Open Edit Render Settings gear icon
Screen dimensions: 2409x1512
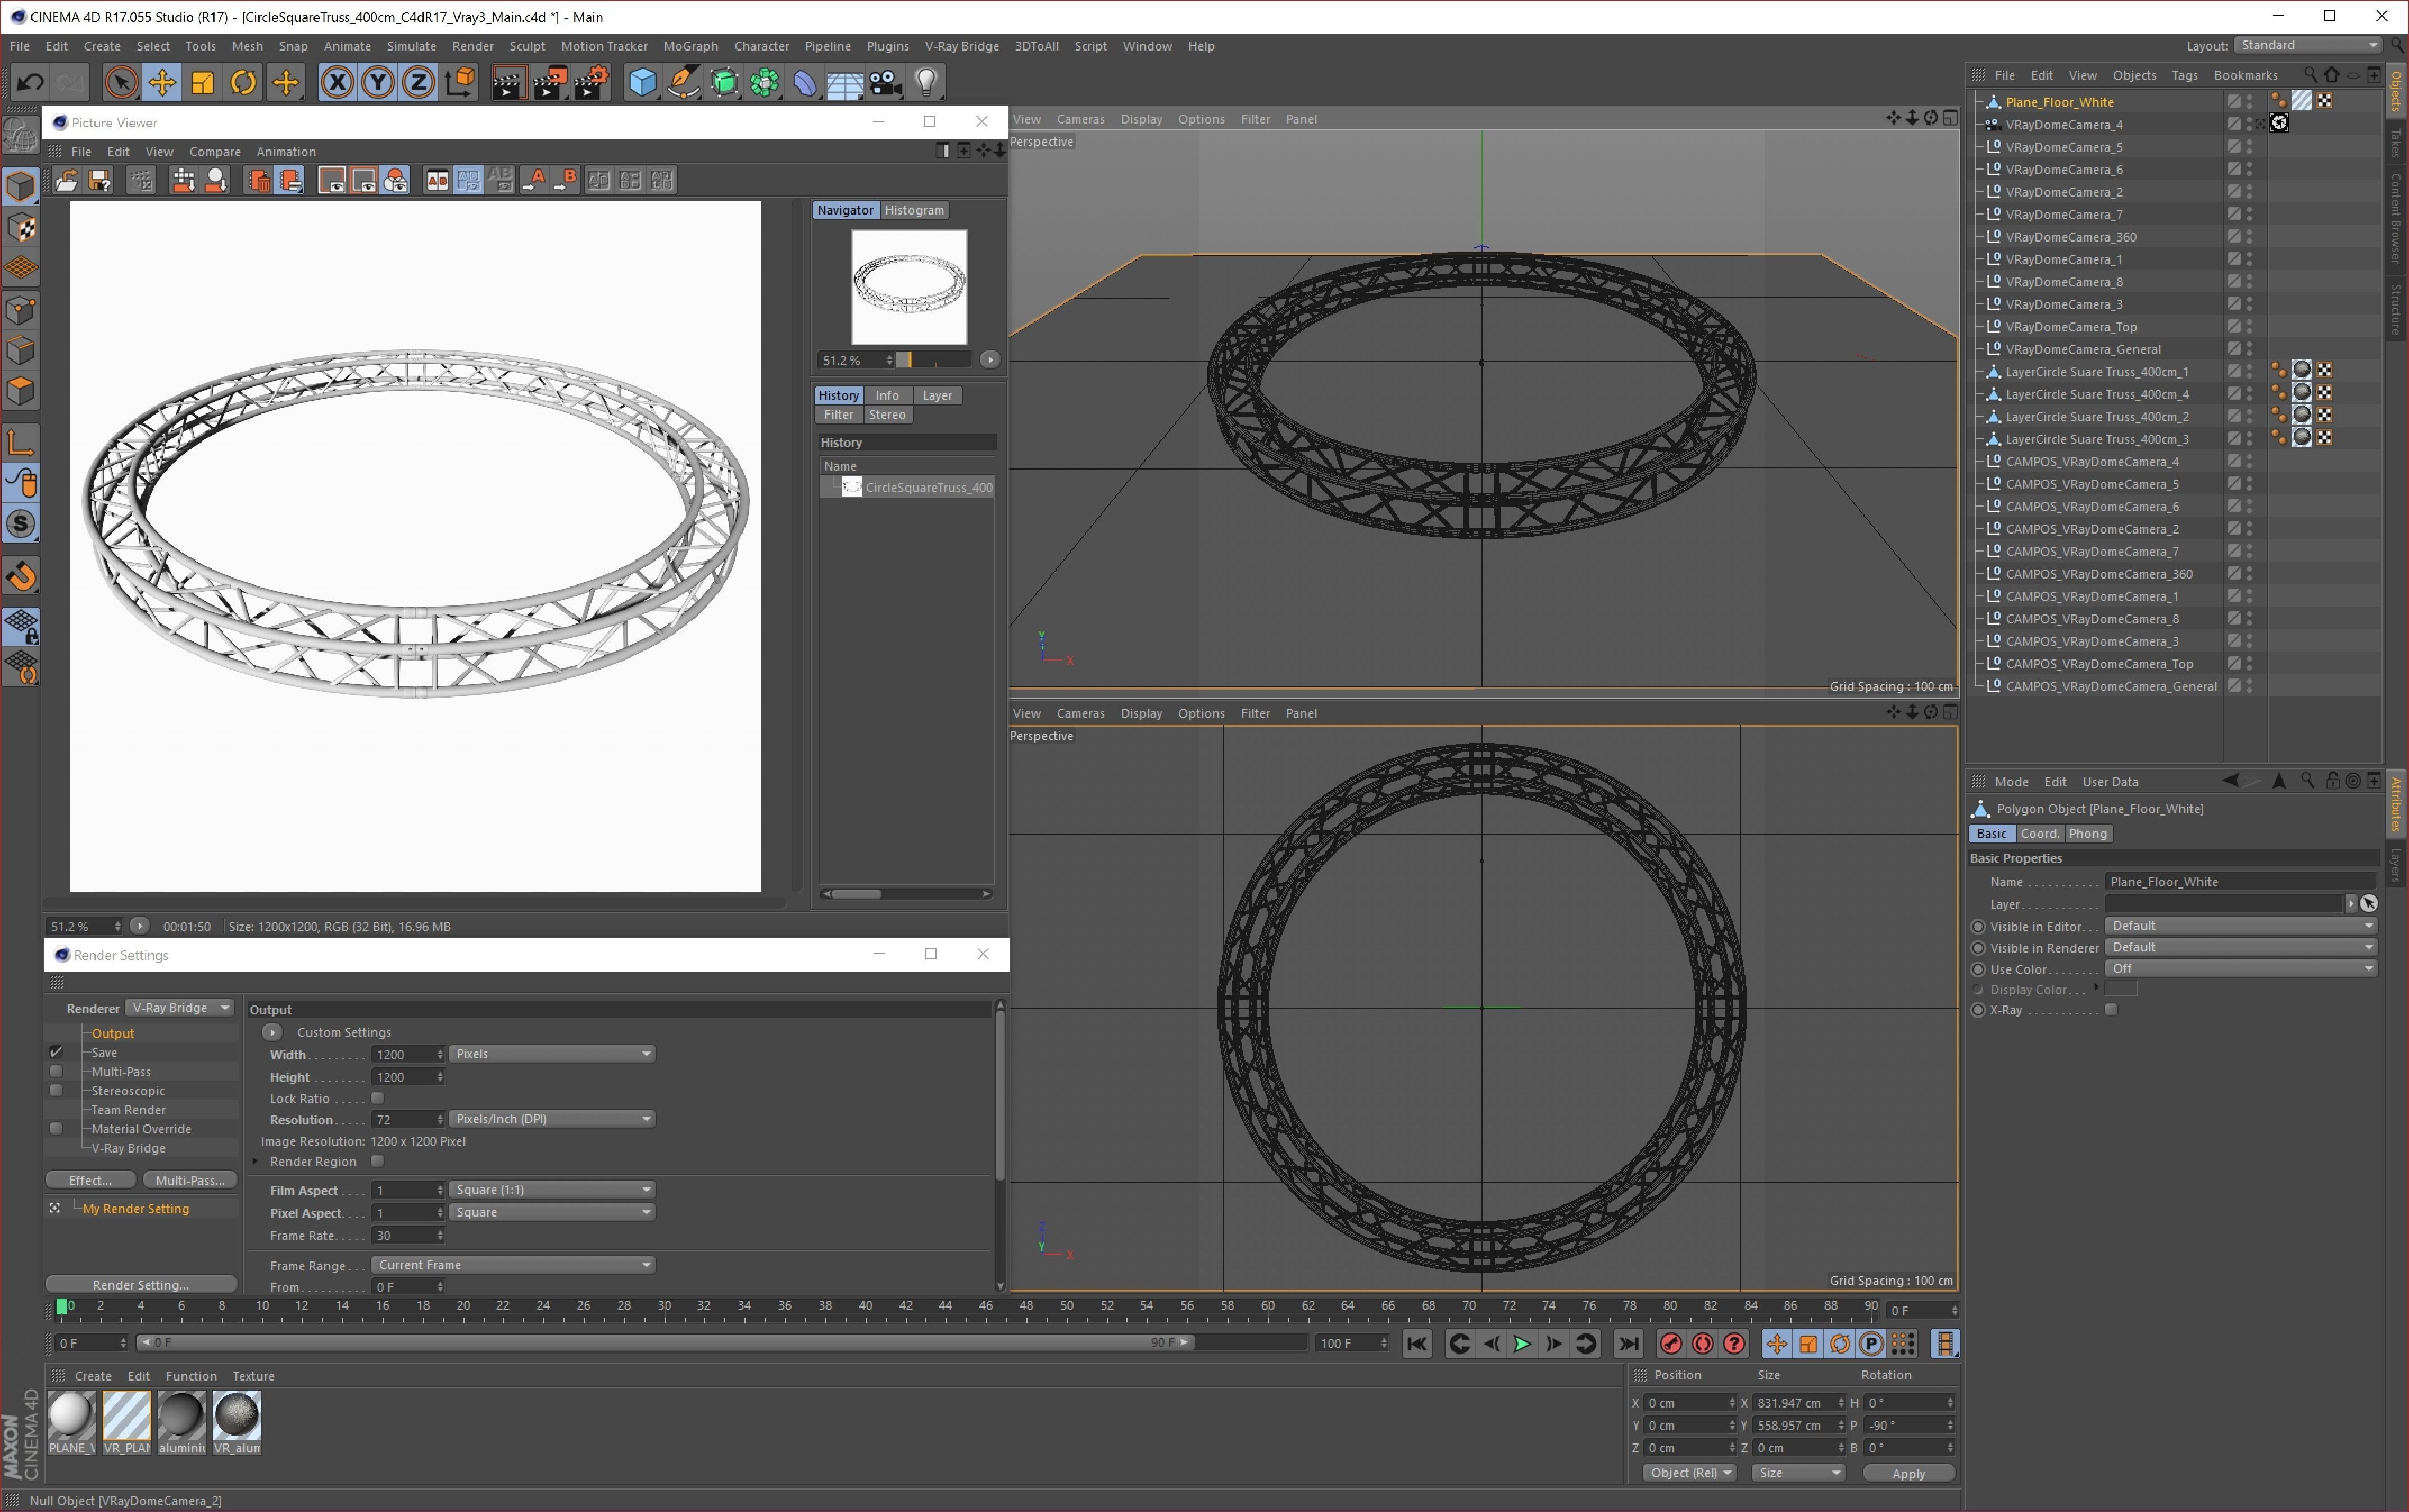(x=592, y=83)
